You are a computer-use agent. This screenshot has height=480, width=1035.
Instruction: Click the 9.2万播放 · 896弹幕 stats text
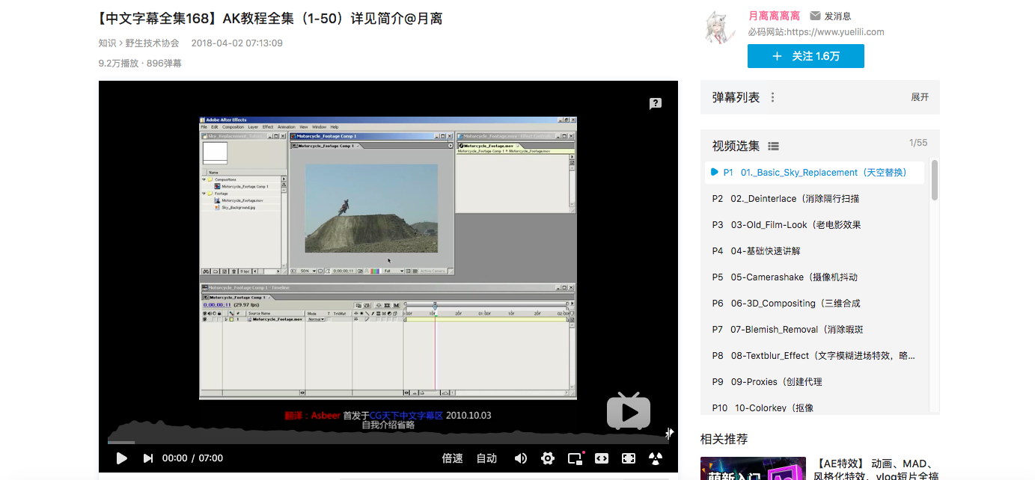[140, 64]
